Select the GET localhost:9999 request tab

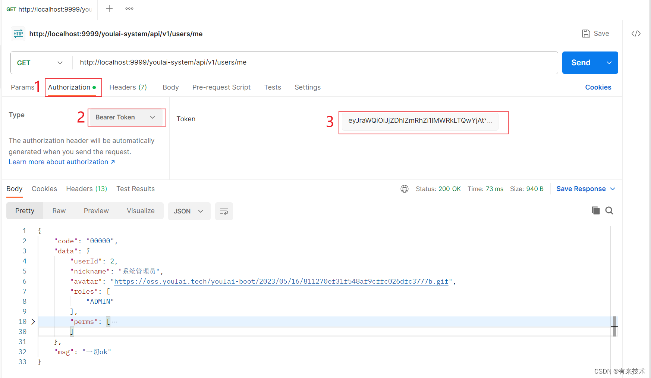(x=49, y=9)
